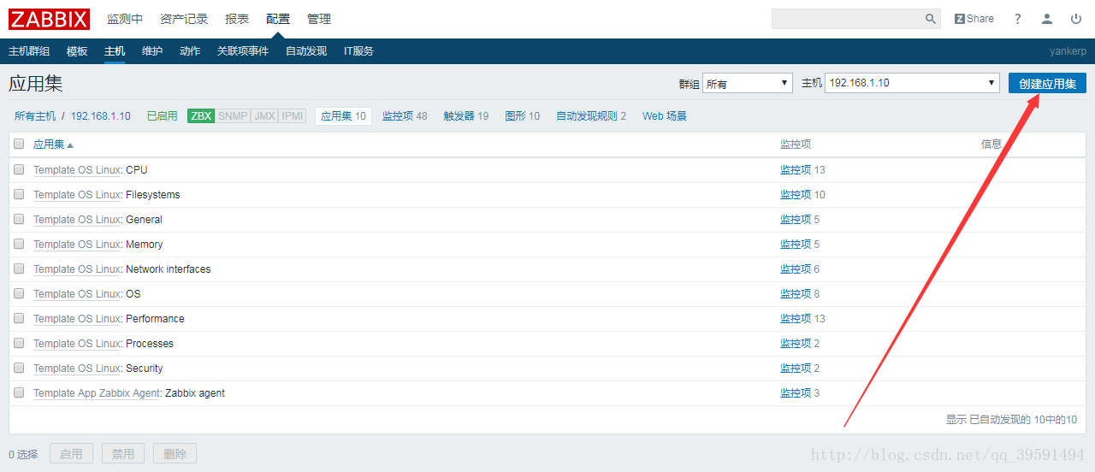Switch to 自动发现规则 2 tab

591,116
